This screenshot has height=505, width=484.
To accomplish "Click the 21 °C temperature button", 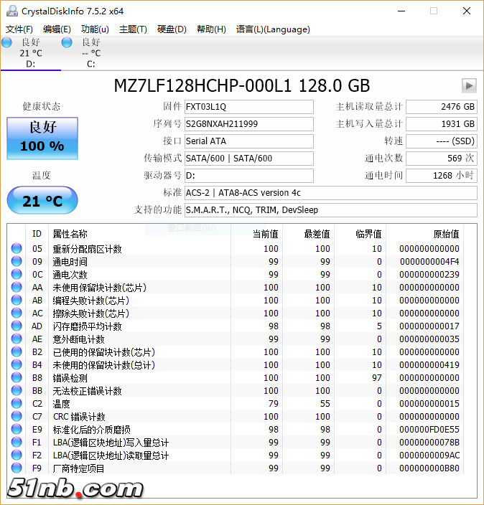I will coord(42,201).
